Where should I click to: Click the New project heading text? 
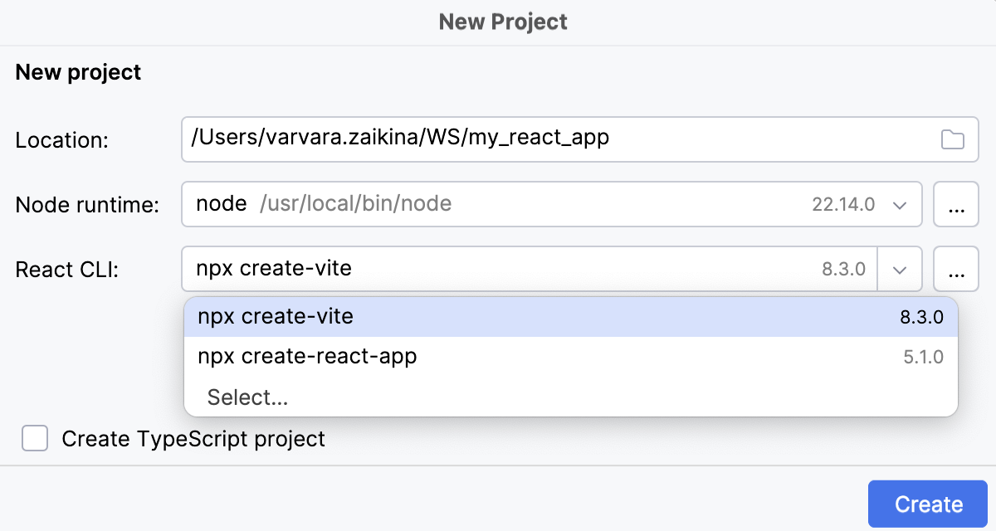pos(77,72)
